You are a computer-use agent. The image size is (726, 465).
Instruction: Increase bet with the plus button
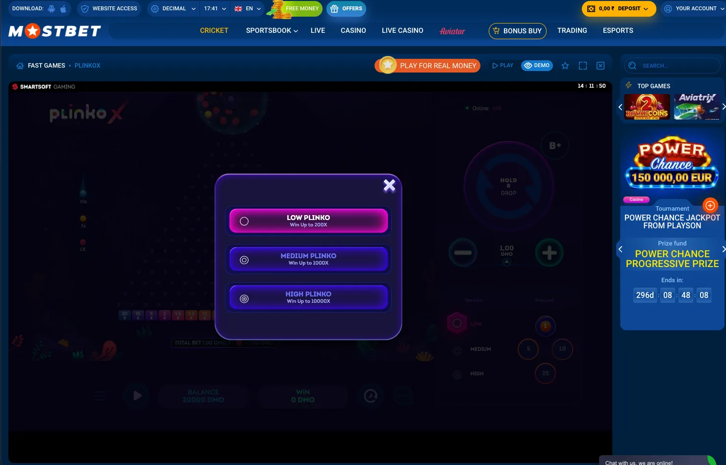tap(549, 253)
